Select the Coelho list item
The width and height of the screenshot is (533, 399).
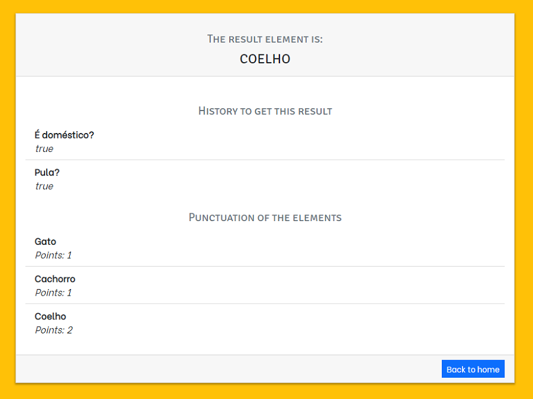point(50,316)
